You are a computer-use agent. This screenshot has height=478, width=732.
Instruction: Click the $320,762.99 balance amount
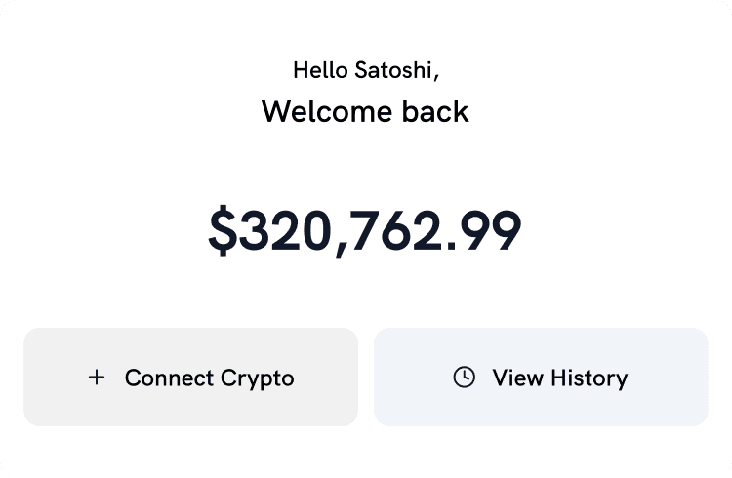pos(365,232)
